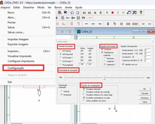The height and width of the screenshot is (124, 155).
Task: Choose Exportar imagem menu entry
Action: click(27, 44)
